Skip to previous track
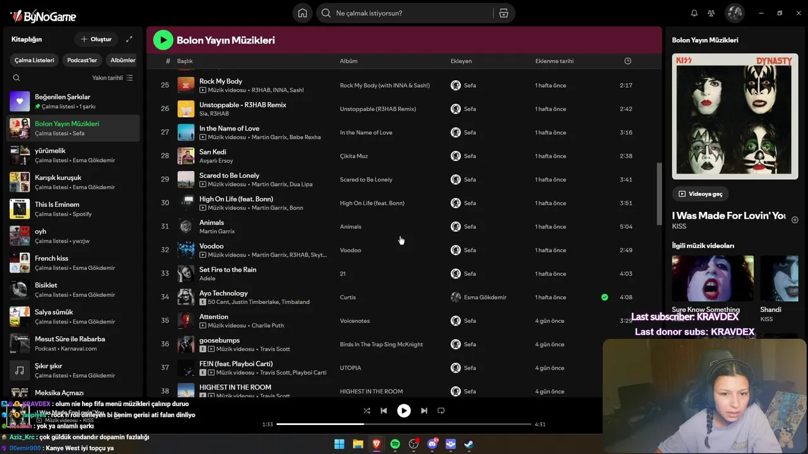808x454 pixels. point(384,410)
